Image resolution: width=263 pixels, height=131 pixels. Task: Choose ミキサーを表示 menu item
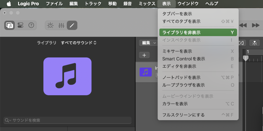(198, 51)
